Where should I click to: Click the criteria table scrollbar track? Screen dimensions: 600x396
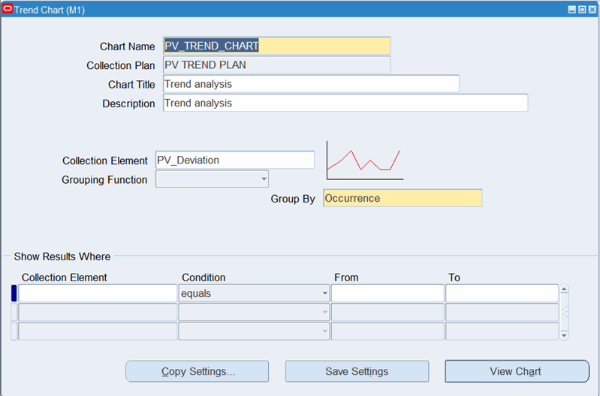point(564,312)
